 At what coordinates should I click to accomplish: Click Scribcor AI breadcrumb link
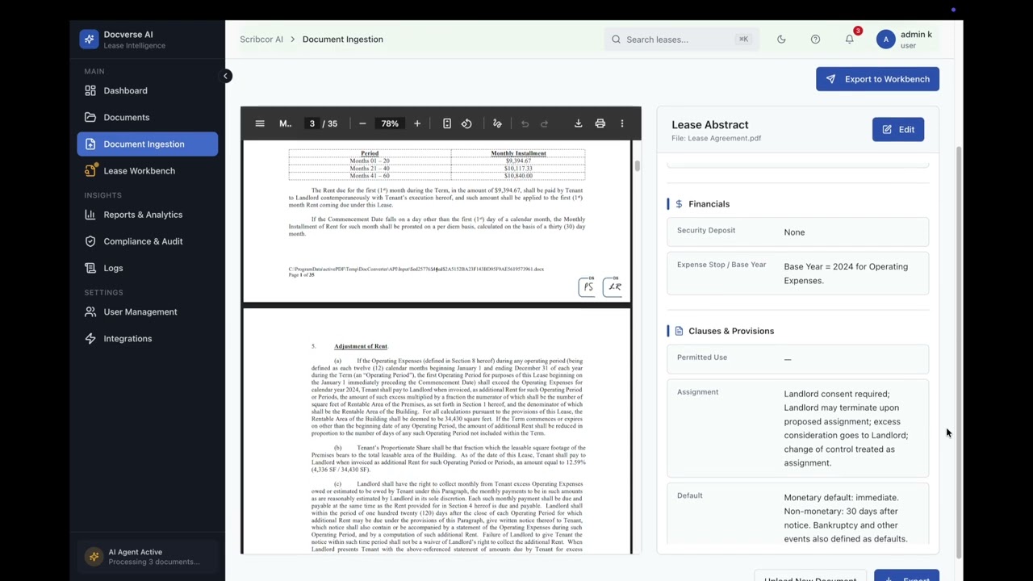click(x=261, y=39)
